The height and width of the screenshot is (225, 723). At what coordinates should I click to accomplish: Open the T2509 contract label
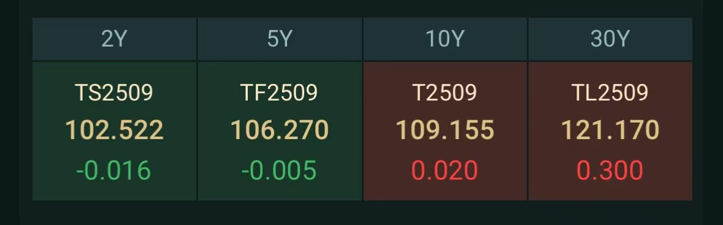tap(445, 93)
